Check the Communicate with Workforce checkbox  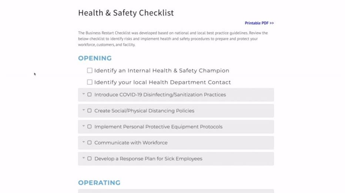(x=90, y=143)
